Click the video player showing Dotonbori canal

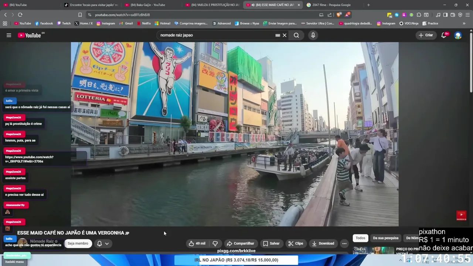[235, 134]
